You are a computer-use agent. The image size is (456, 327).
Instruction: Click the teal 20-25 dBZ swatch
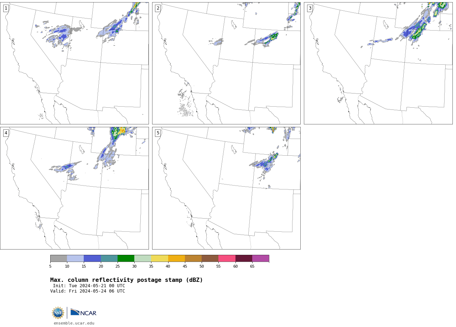(x=109, y=258)
